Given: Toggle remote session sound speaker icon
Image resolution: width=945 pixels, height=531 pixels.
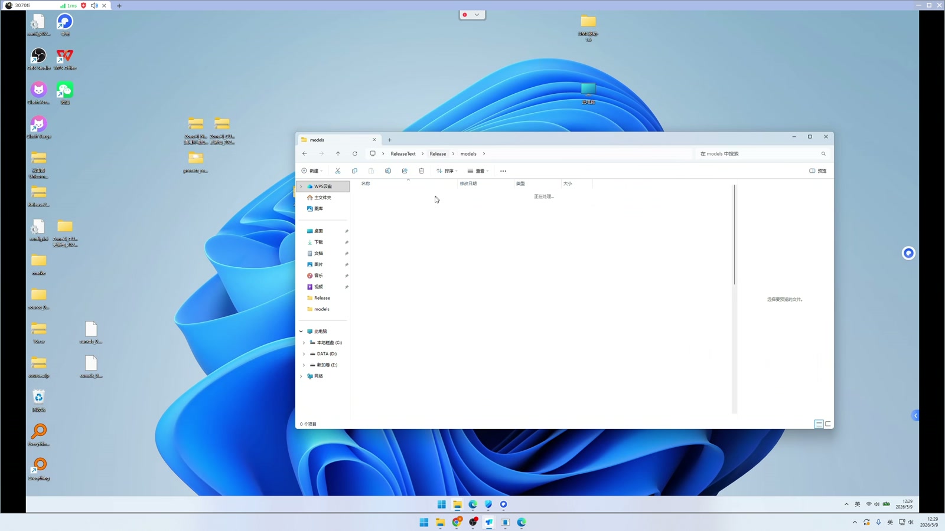Looking at the screenshot, I should [x=94, y=5].
